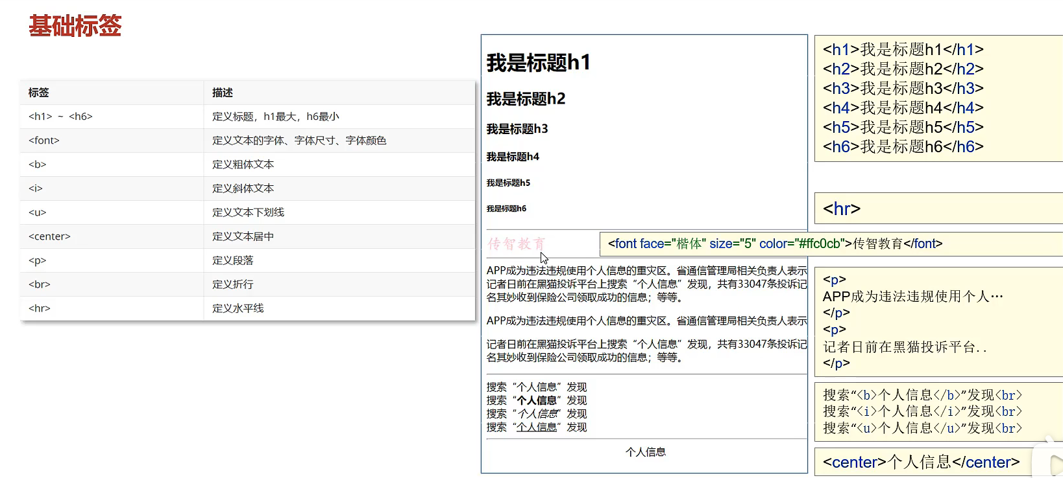Click the italic "个人信息" search result line
This screenshot has height=478, width=1063.
pyautogui.click(x=537, y=413)
